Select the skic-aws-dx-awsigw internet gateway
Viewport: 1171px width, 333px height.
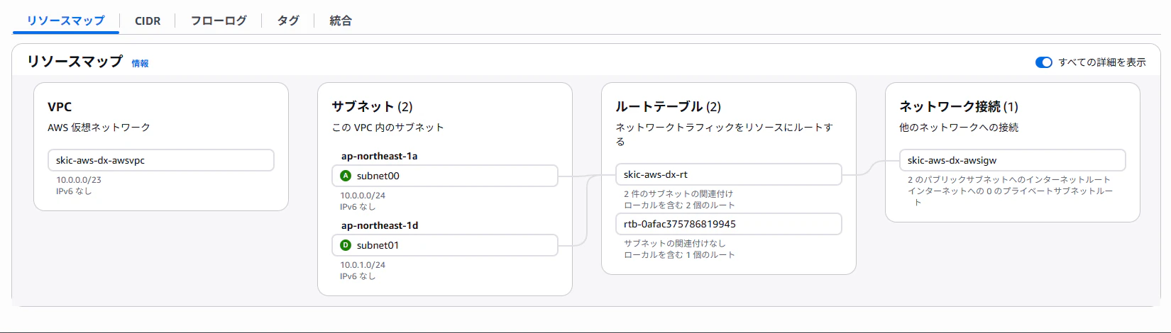(1013, 160)
